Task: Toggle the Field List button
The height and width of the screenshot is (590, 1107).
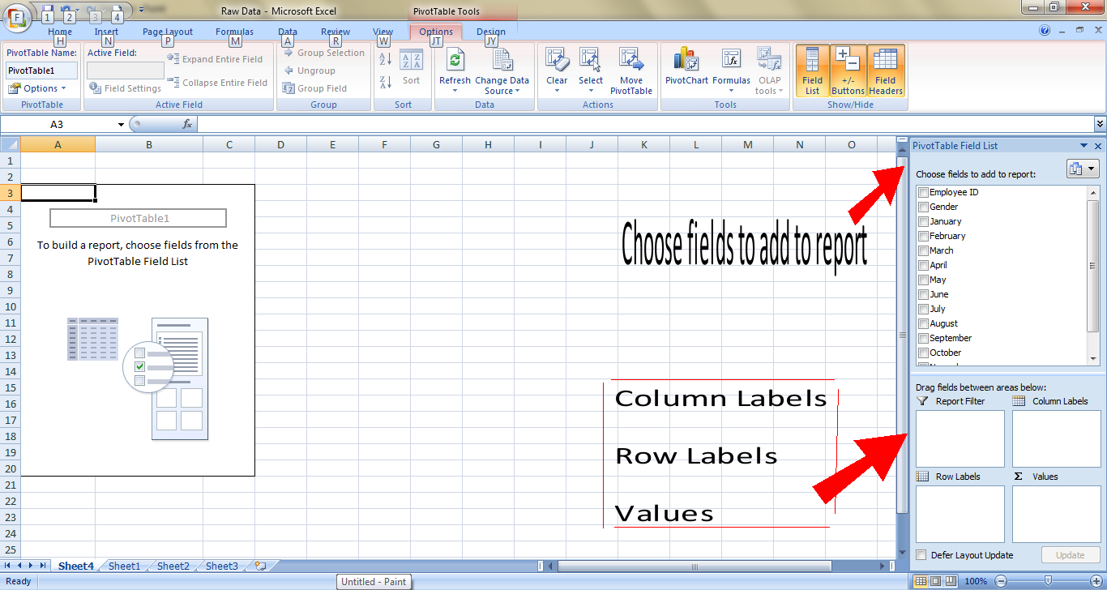Action: pyautogui.click(x=812, y=71)
